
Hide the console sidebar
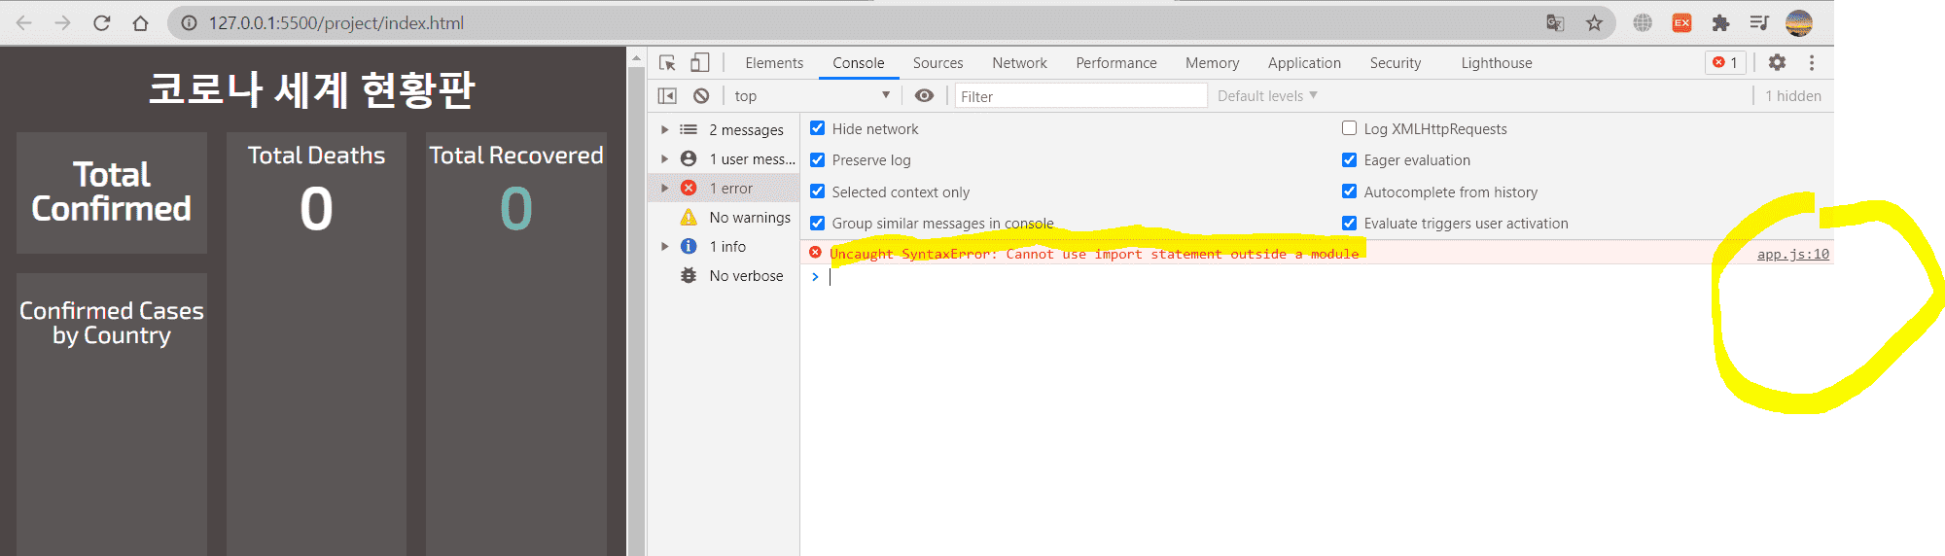pyautogui.click(x=667, y=95)
